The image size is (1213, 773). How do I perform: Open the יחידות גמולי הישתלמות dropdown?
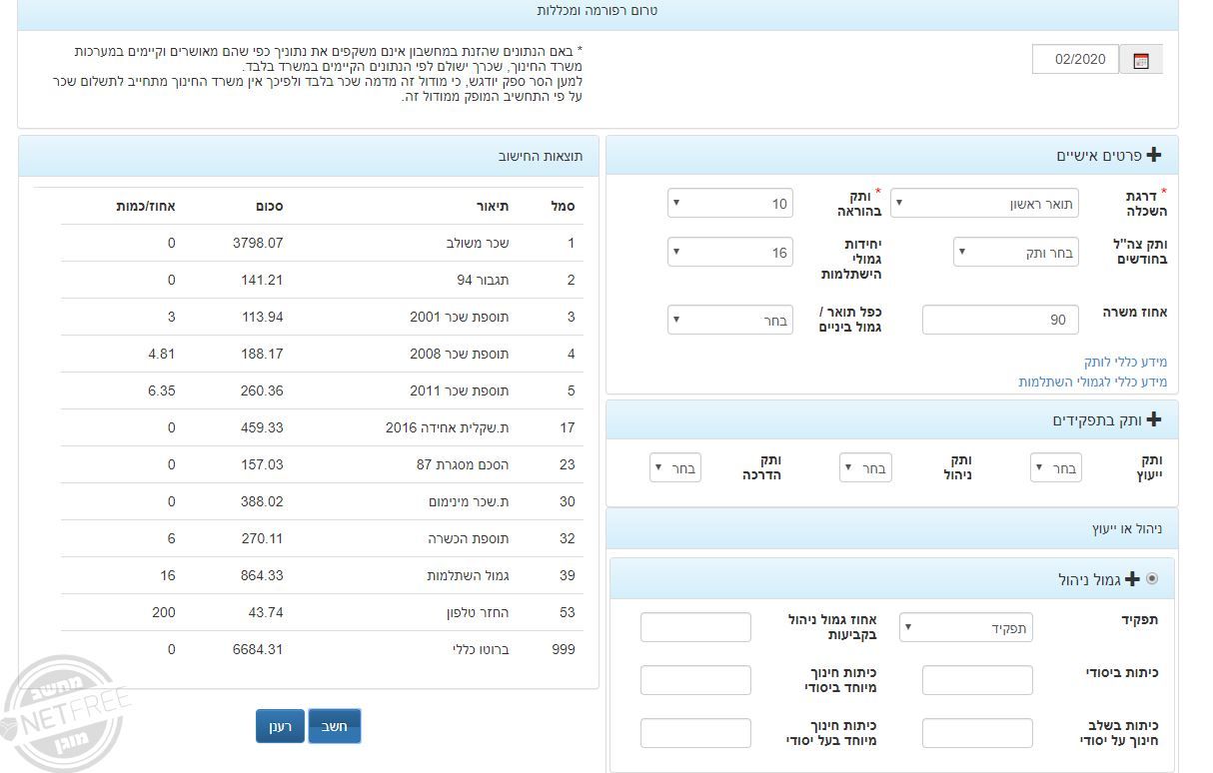(730, 253)
